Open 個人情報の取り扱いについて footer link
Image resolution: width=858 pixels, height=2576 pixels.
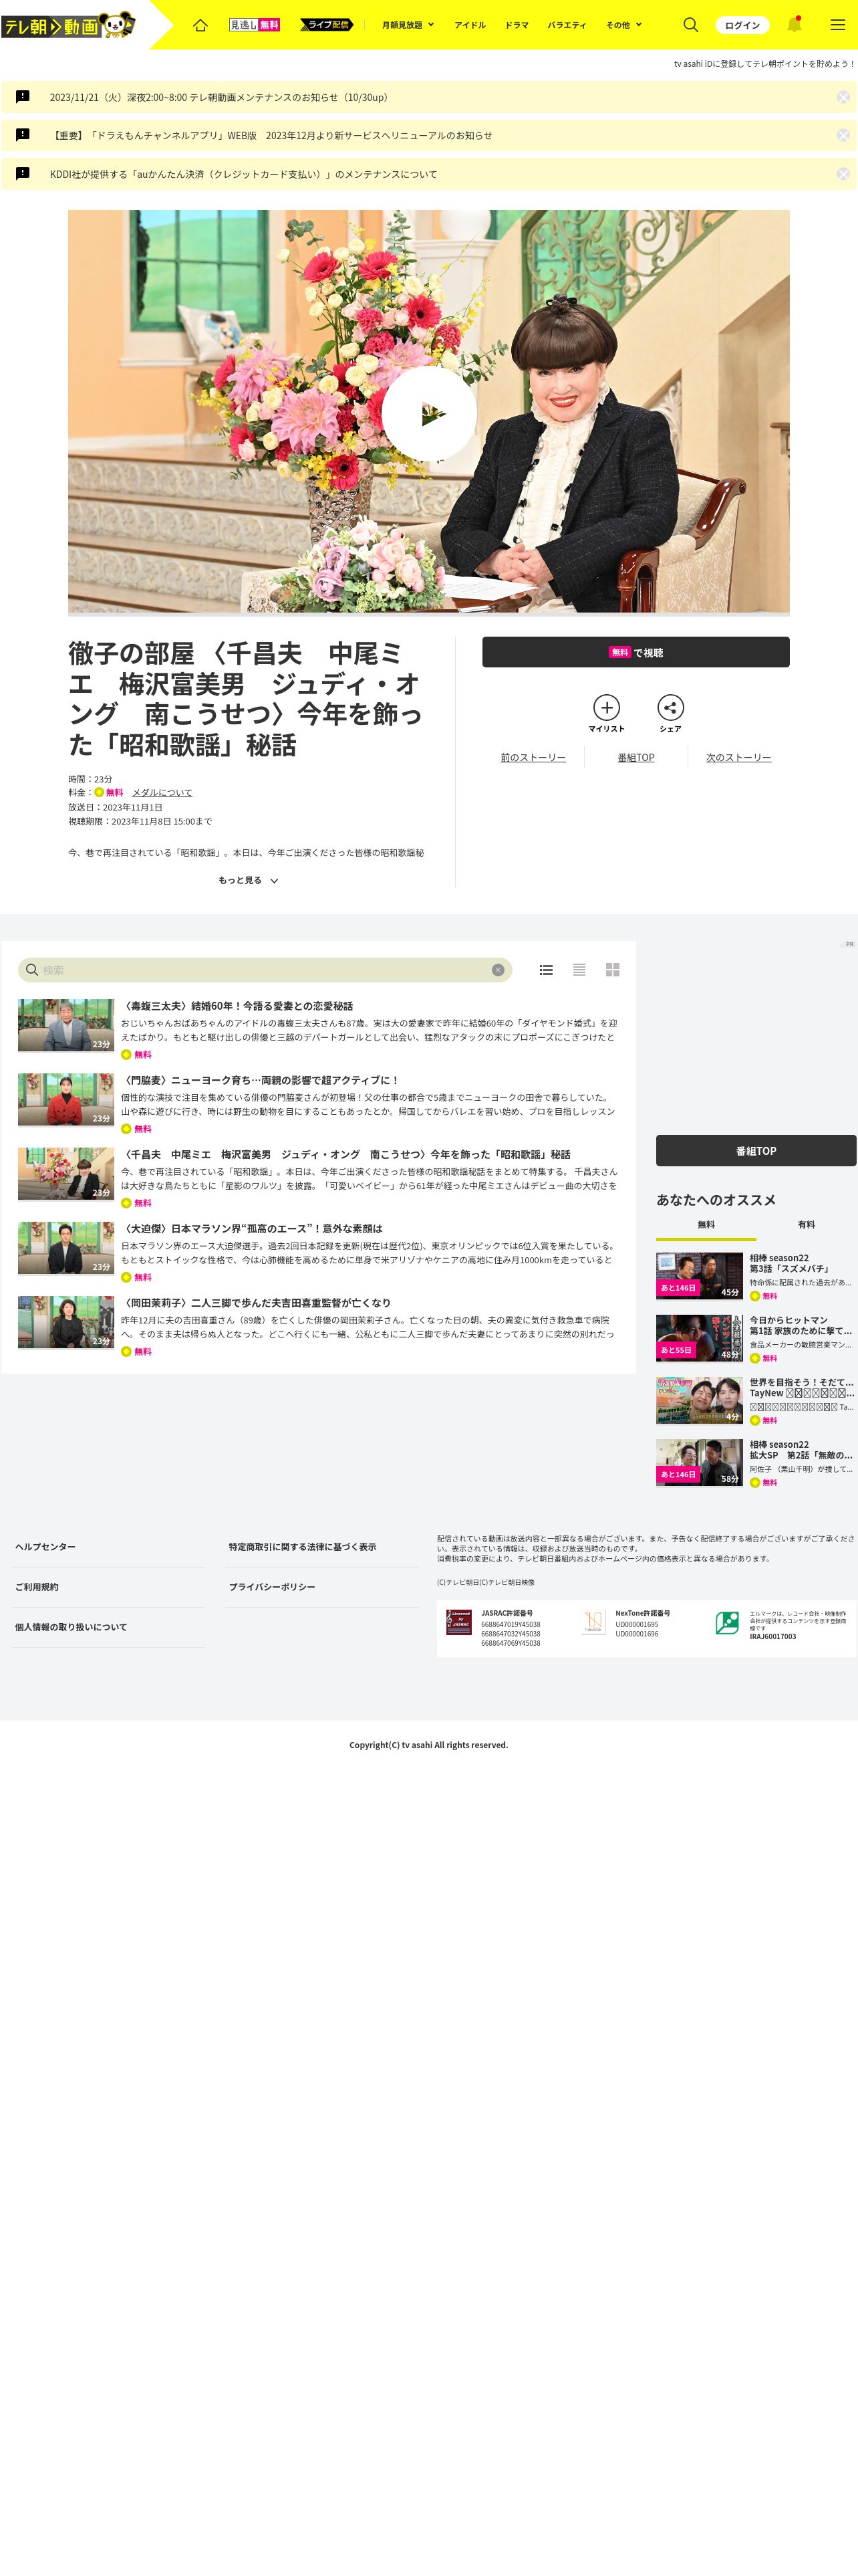pyautogui.click(x=71, y=1627)
